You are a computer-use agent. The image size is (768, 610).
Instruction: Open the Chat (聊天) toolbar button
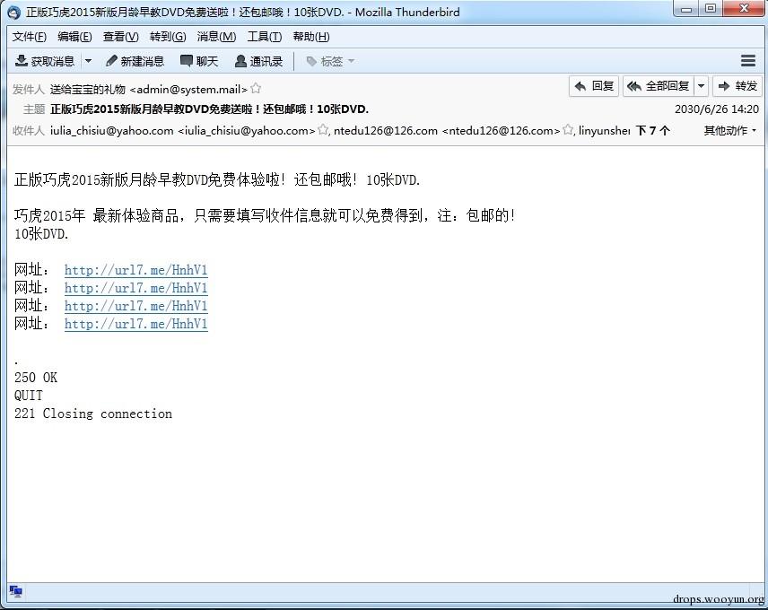(199, 61)
